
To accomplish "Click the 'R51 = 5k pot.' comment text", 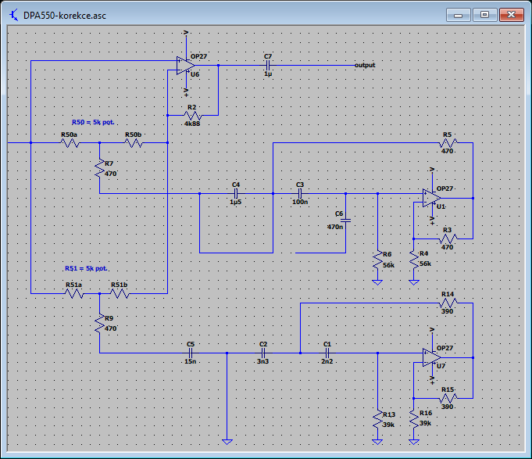I will coord(86,268).
